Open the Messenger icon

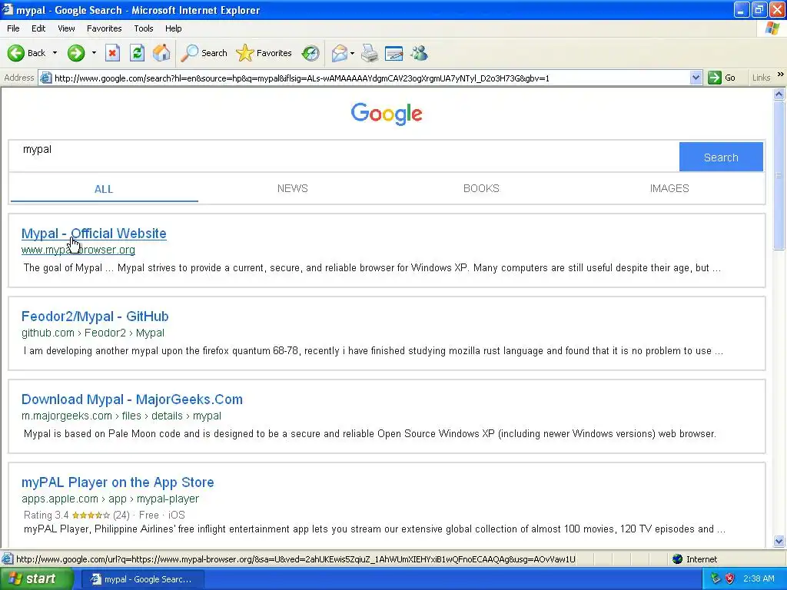(x=419, y=53)
